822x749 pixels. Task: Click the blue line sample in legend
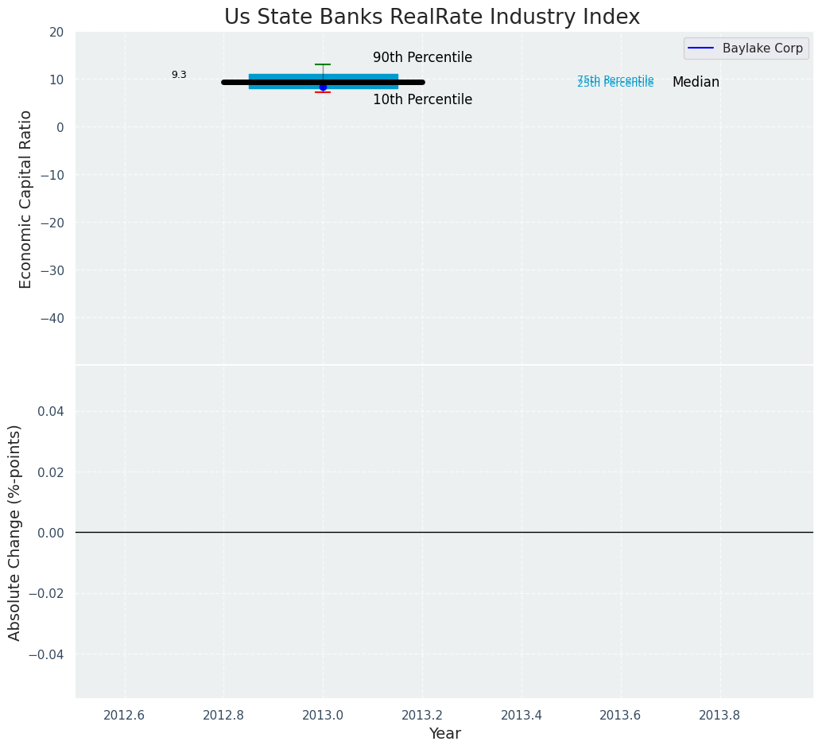point(703,49)
